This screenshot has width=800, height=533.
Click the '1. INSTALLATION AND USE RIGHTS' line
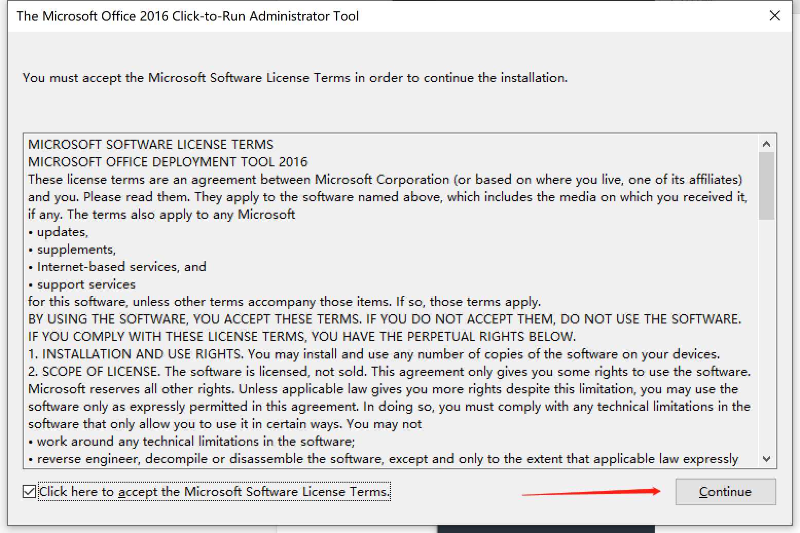[374, 354]
